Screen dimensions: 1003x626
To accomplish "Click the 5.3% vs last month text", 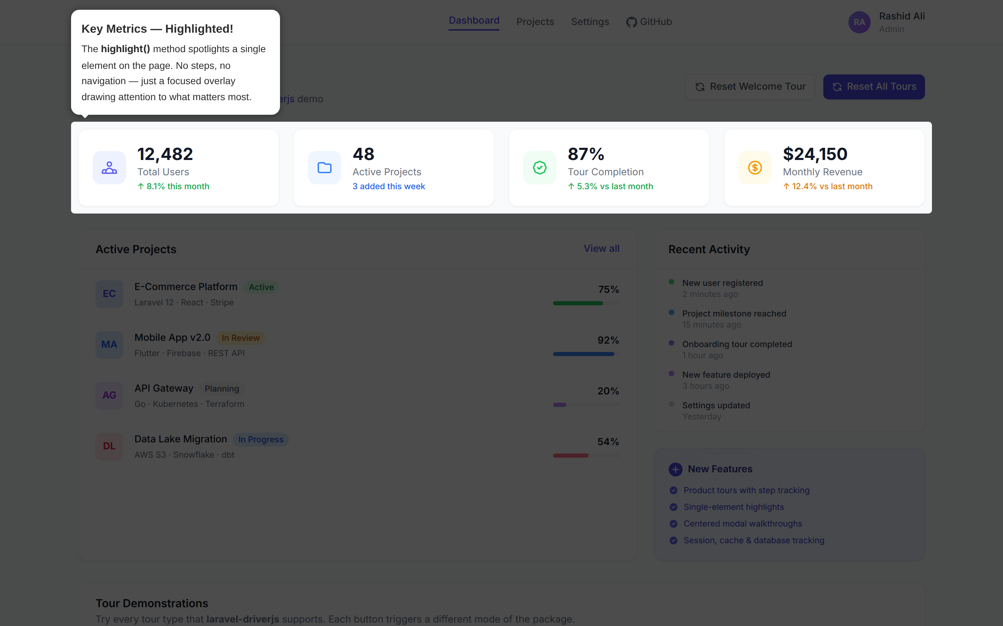I will [x=615, y=186].
